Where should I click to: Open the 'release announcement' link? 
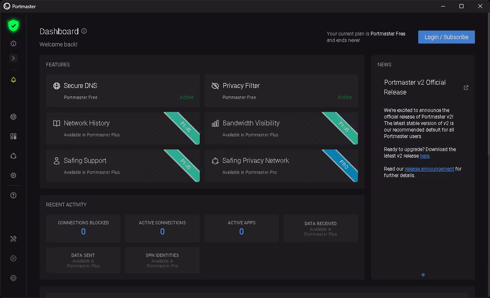(429, 169)
